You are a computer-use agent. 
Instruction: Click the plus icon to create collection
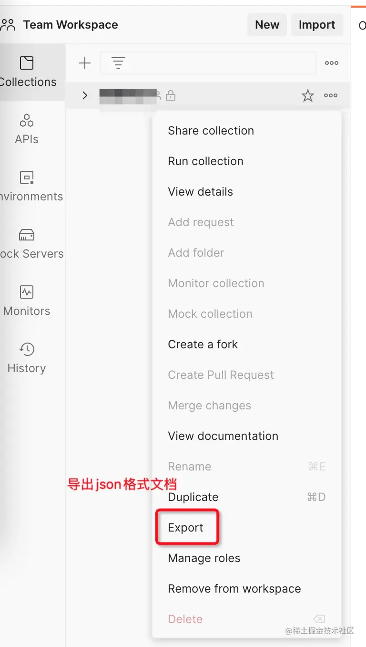(85, 63)
